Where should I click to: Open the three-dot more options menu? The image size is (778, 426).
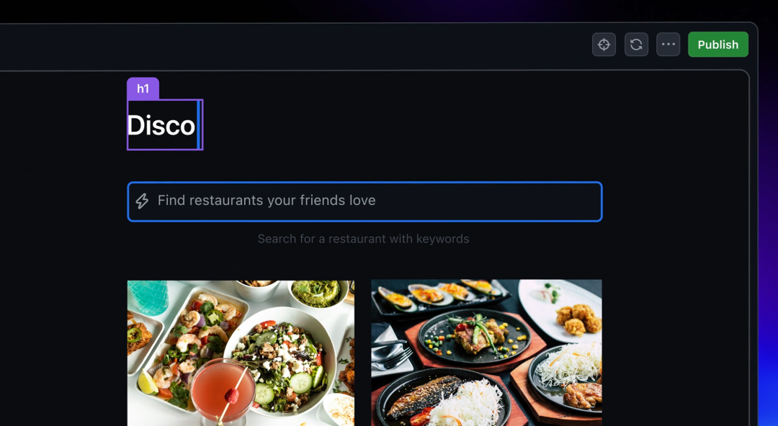pos(669,45)
